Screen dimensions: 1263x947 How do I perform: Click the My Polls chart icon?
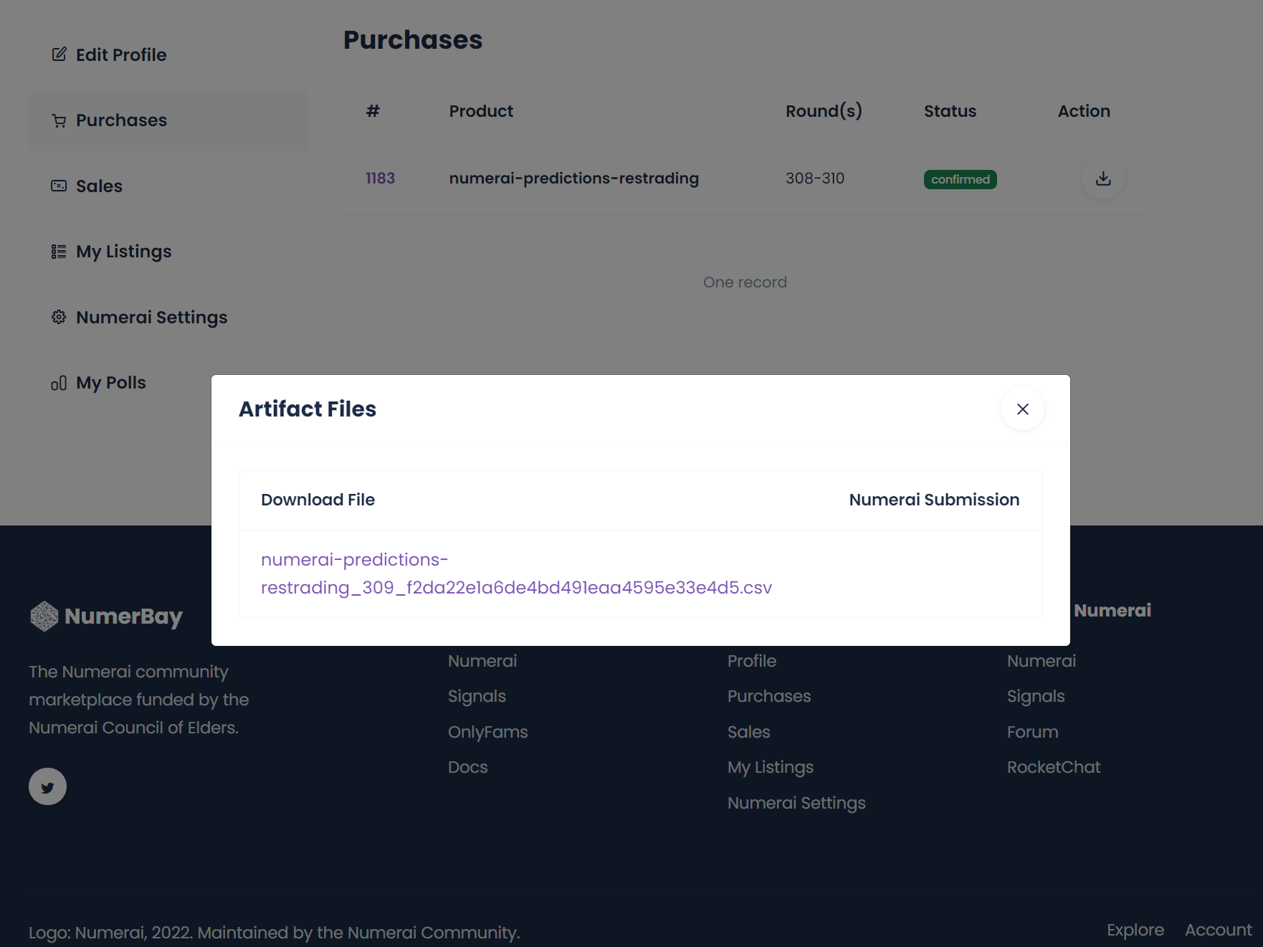pyautogui.click(x=59, y=384)
